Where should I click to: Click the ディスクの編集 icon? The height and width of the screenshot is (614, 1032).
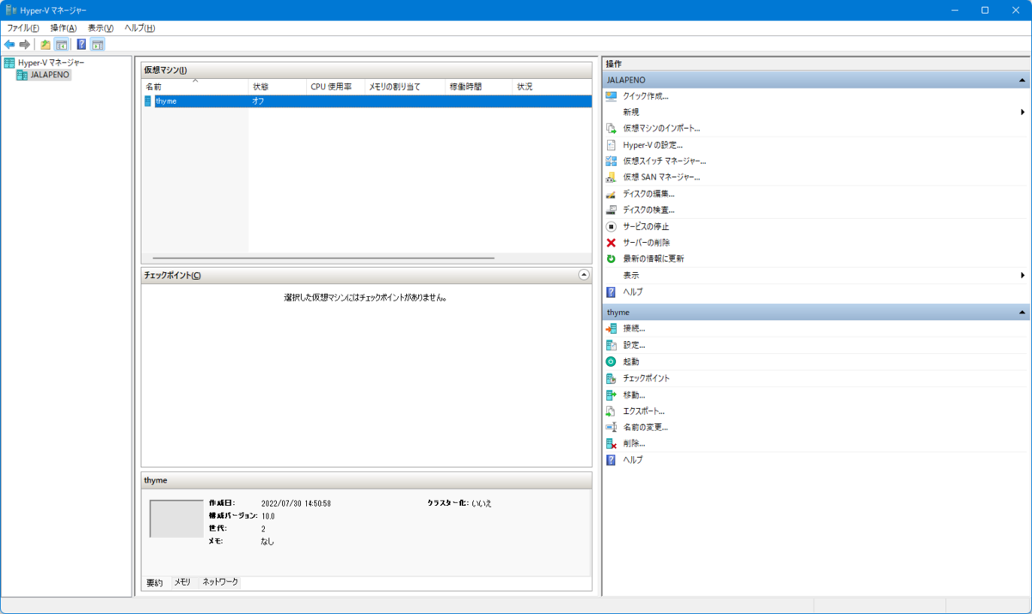tap(611, 193)
